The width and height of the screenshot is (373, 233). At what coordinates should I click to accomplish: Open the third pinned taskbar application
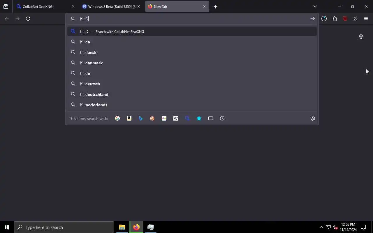click(150, 227)
